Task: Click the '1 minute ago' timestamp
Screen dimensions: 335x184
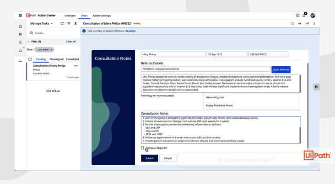Action: (72, 77)
